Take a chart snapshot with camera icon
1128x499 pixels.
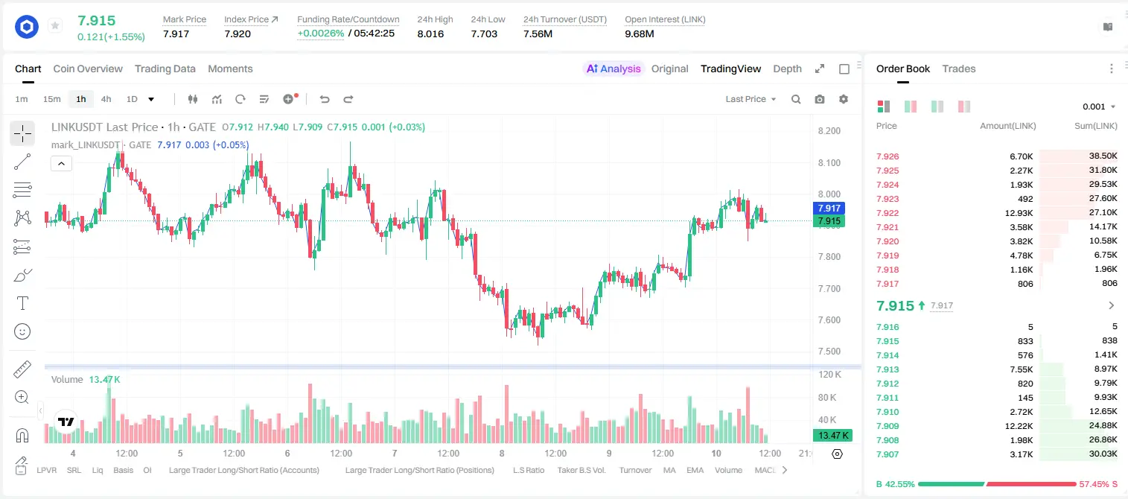click(x=820, y=99)
